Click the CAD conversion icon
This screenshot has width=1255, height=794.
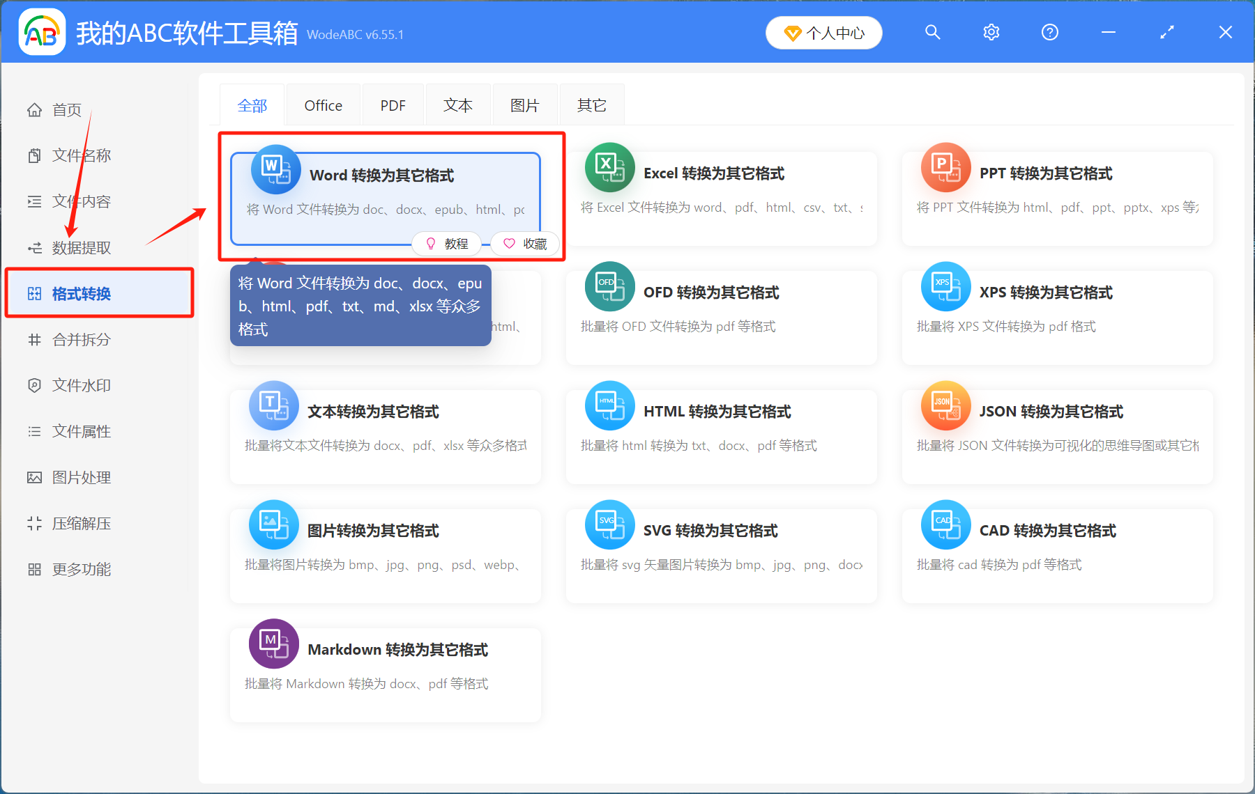(x=945, y=525)
